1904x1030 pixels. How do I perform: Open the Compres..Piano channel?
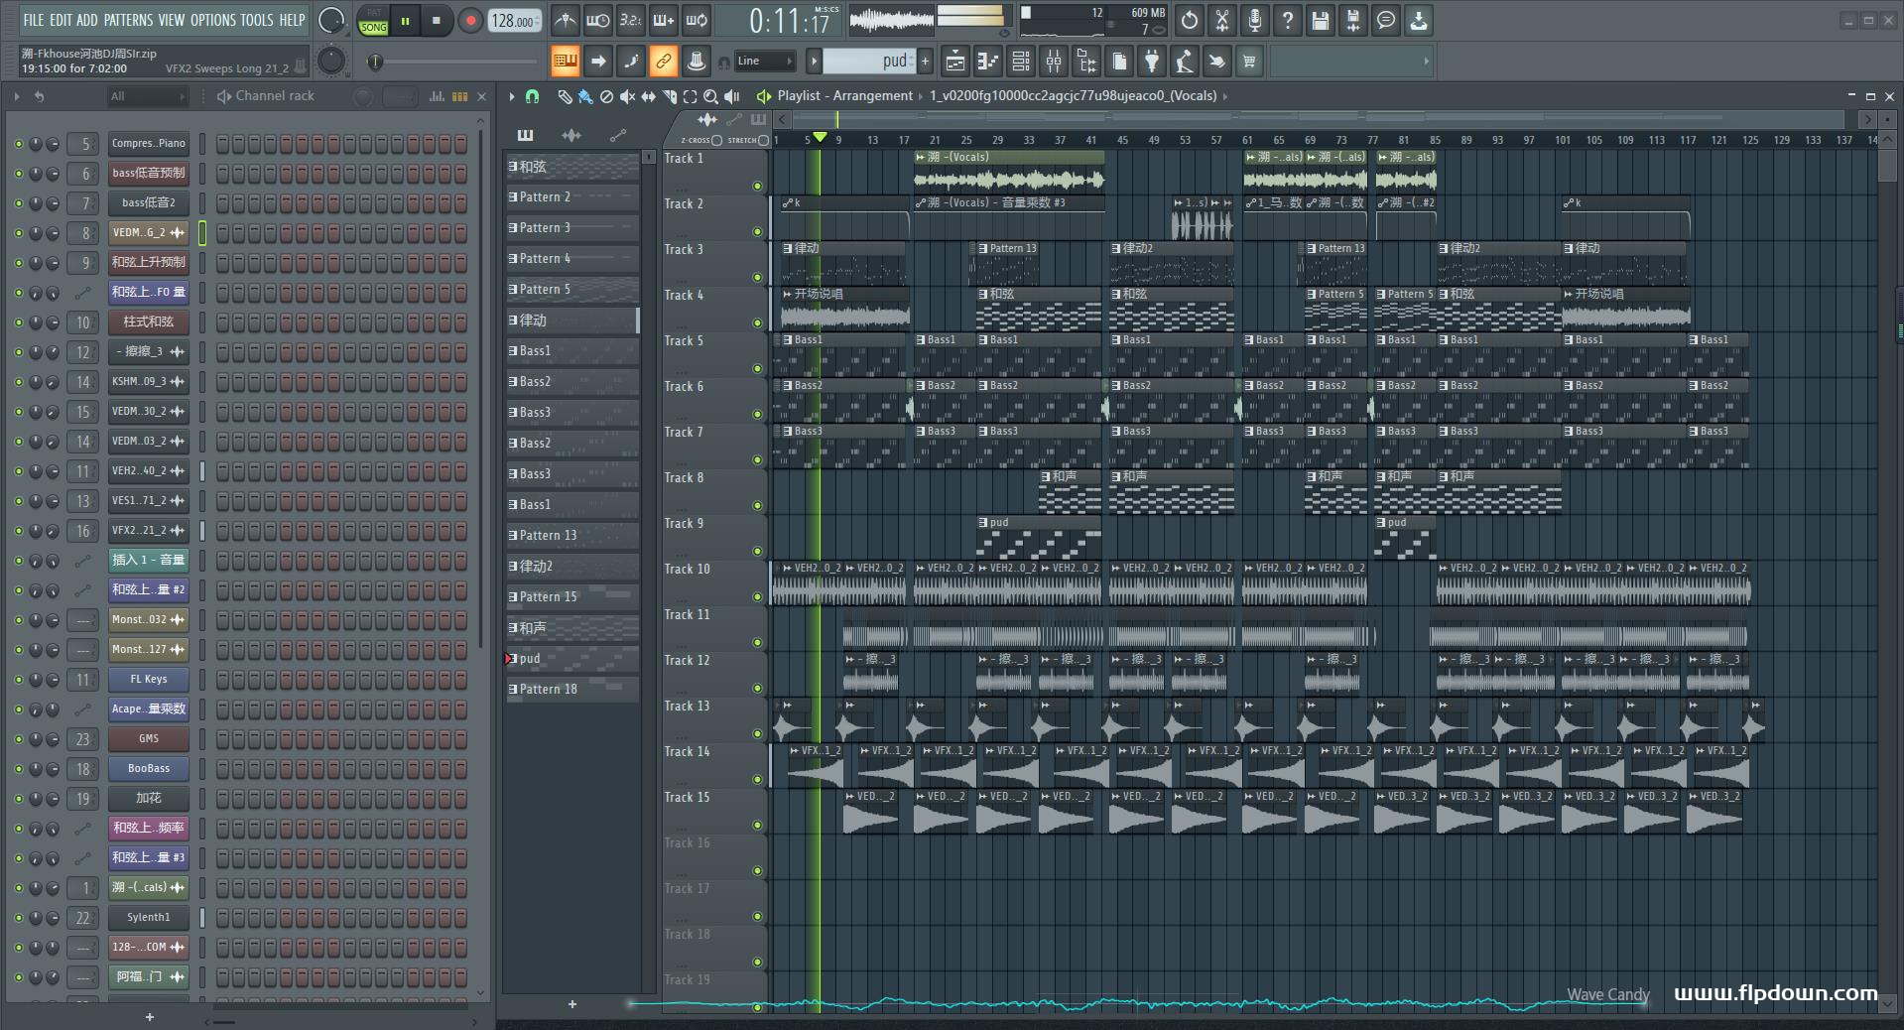(x=149, y=144)
